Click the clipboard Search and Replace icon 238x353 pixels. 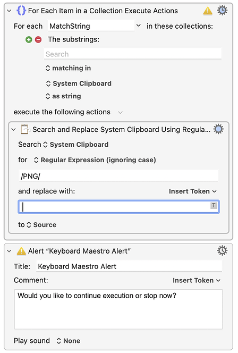(25, 129)
